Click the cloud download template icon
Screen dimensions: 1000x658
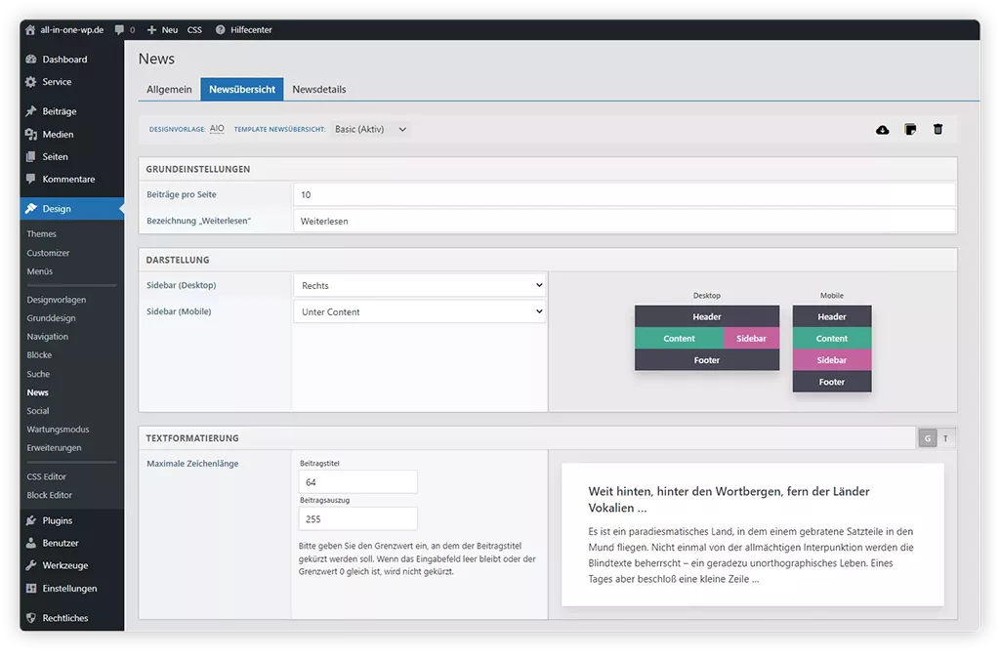click(883, 130)
